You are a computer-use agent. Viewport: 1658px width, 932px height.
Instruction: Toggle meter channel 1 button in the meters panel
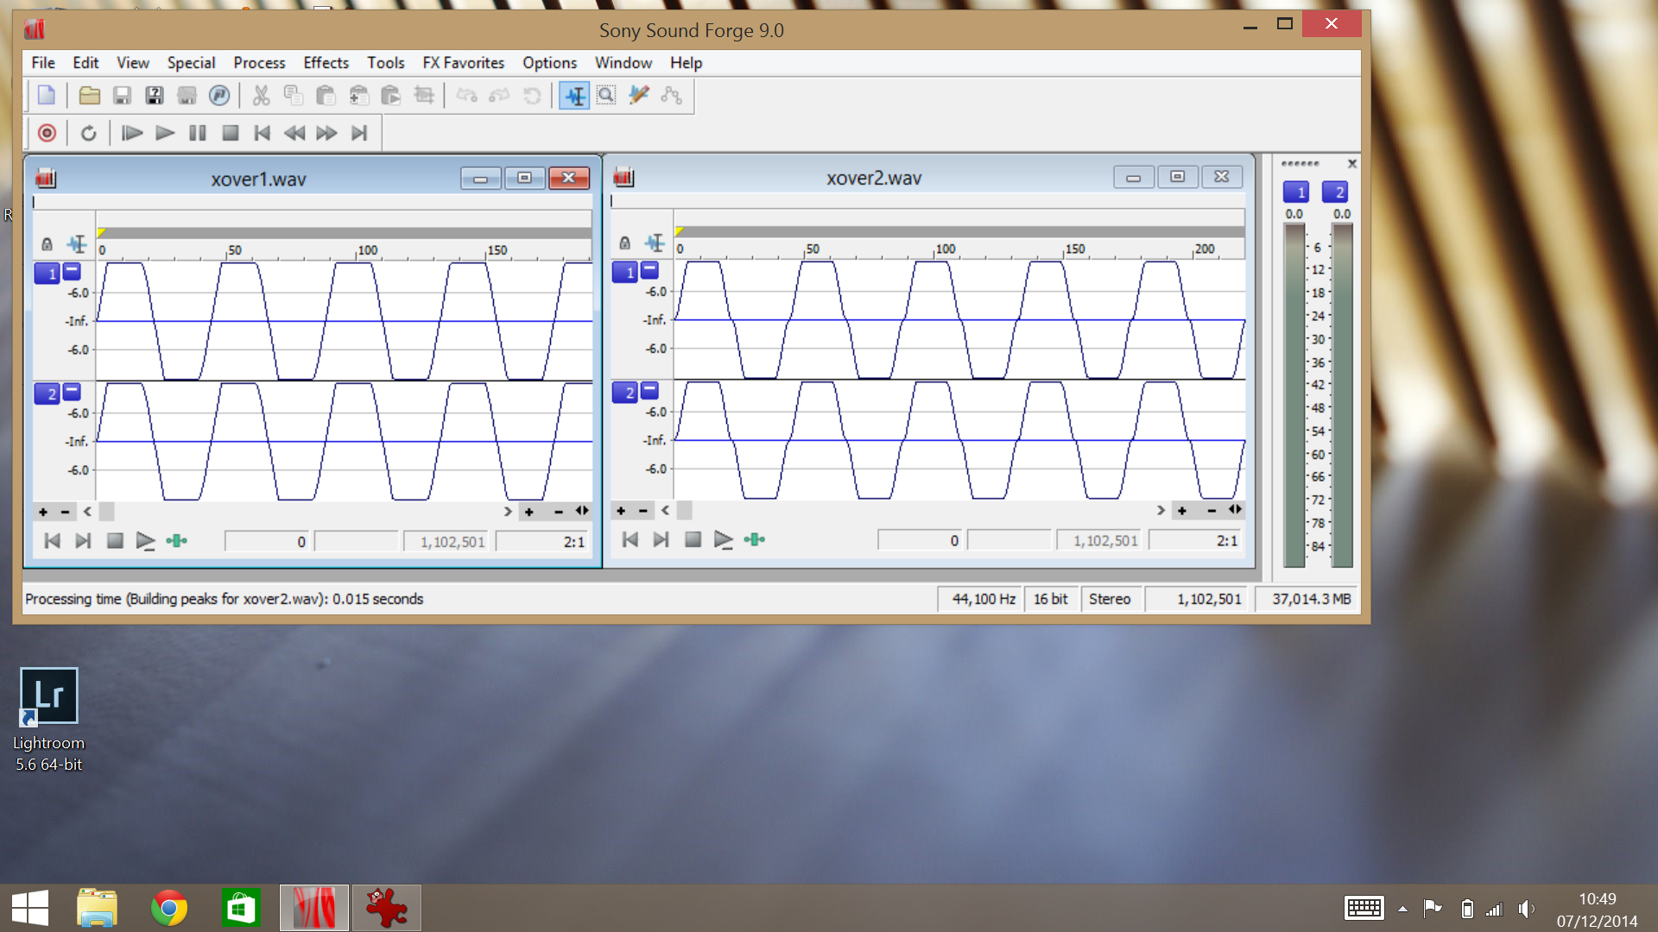pyautogui.click(x=1295, y=192)
